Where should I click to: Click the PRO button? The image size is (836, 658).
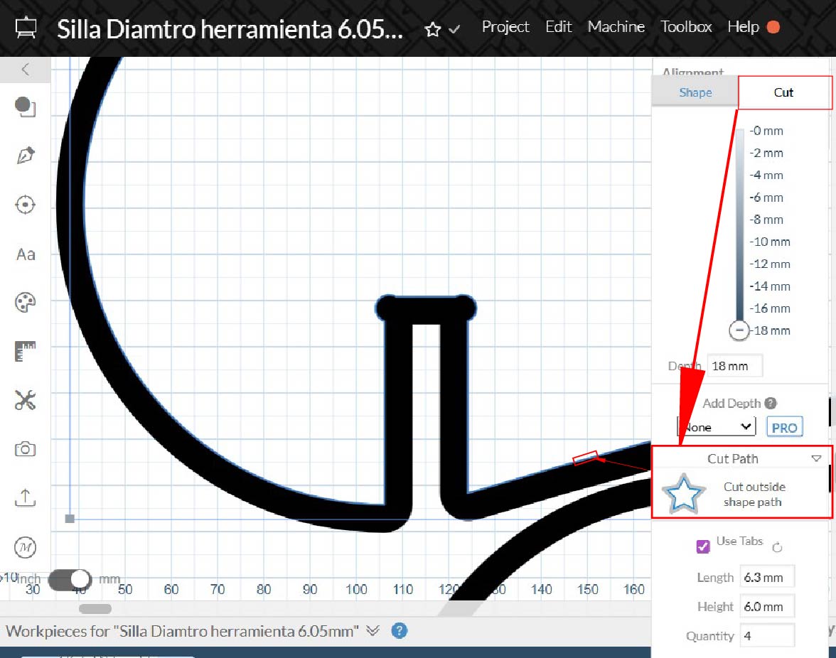click(x=784, y=427)
